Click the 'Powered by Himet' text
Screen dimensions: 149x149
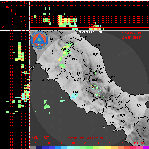pyautogui.click(x=91, y=32)
